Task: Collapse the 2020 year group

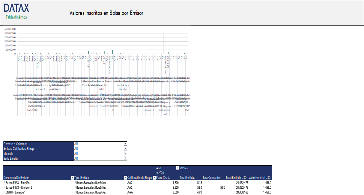Action: point(157,173)
